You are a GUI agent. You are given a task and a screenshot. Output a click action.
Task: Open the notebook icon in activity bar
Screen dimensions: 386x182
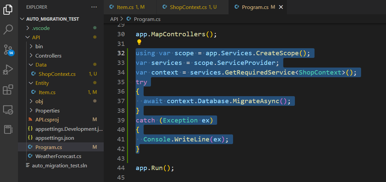pos(8,129)
